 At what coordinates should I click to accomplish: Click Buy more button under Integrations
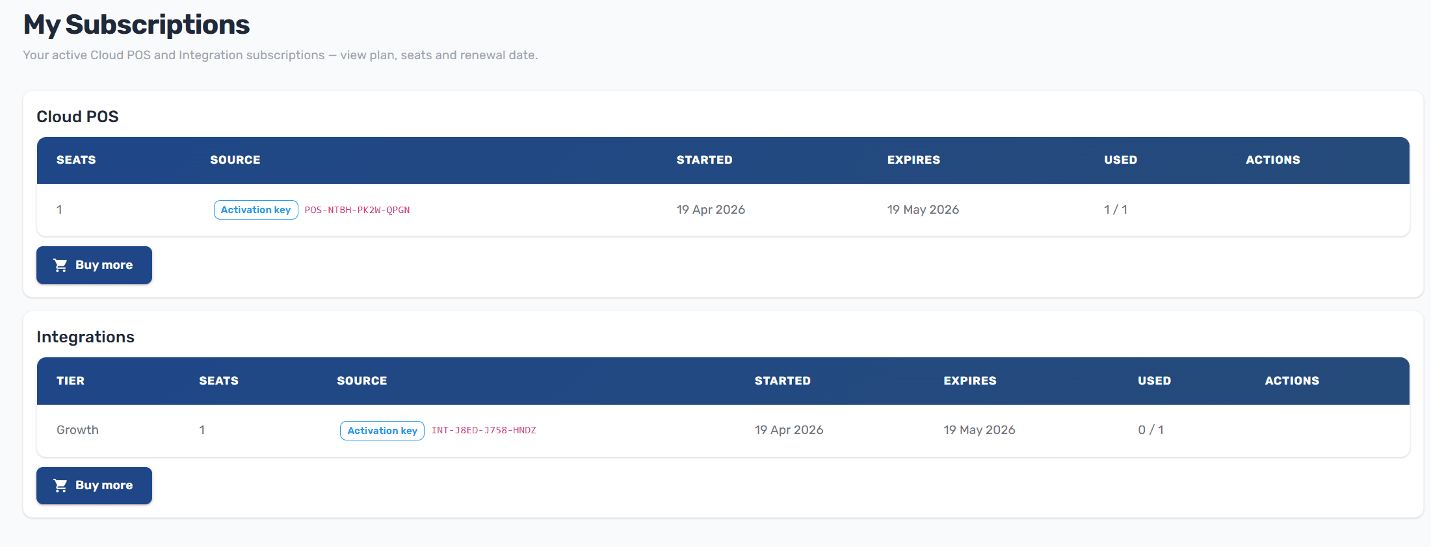(94, 485)
